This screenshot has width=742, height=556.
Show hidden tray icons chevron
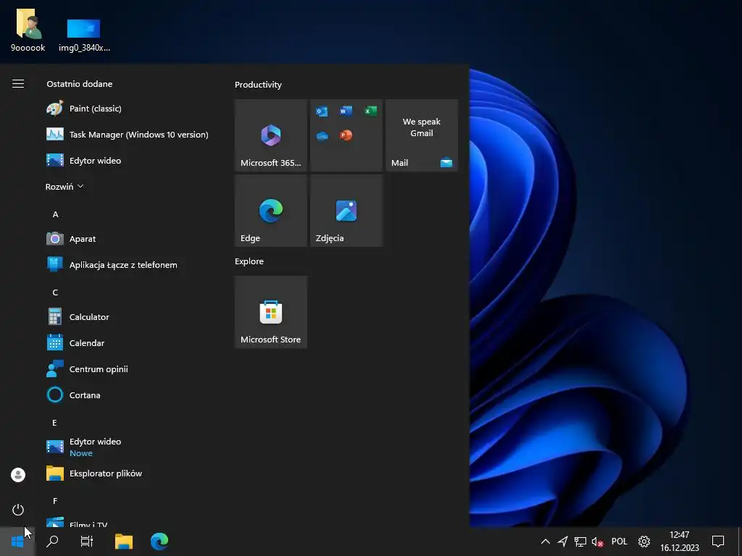545,542
